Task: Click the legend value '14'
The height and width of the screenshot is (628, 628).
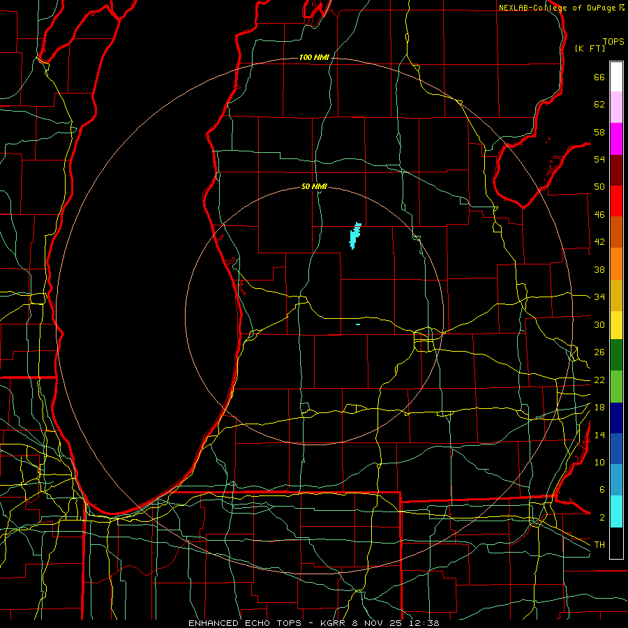Action: [x=599, y=435]
